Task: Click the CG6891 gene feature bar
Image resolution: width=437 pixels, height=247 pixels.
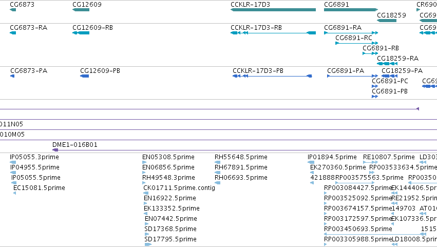Action: pos(351,10)
